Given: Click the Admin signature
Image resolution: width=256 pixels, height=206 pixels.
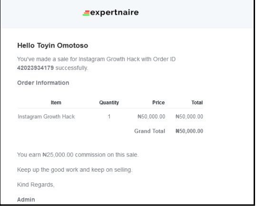Looking at the screenshot, I should click(26, 199).
